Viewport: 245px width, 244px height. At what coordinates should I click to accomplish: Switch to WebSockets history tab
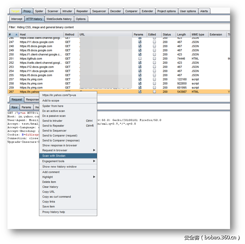pos(59,19)
